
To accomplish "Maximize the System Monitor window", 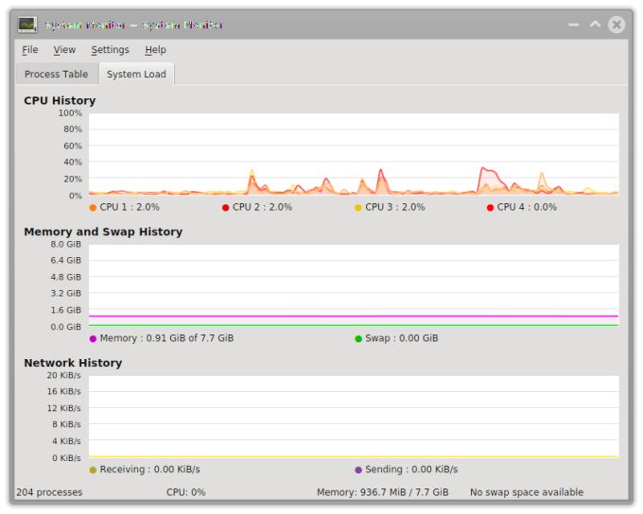I will [595, 25].
